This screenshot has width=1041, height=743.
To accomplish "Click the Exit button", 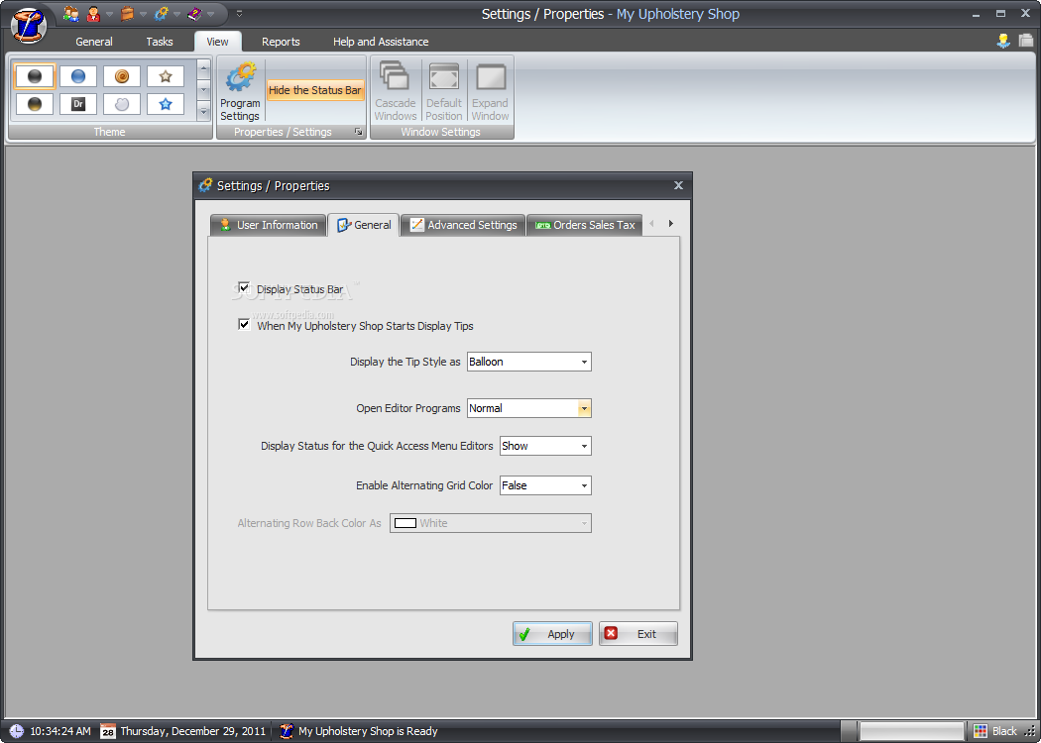I will (638, 634).
